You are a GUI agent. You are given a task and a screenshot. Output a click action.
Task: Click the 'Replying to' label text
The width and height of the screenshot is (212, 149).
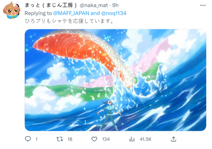click(x=38, y=13)
